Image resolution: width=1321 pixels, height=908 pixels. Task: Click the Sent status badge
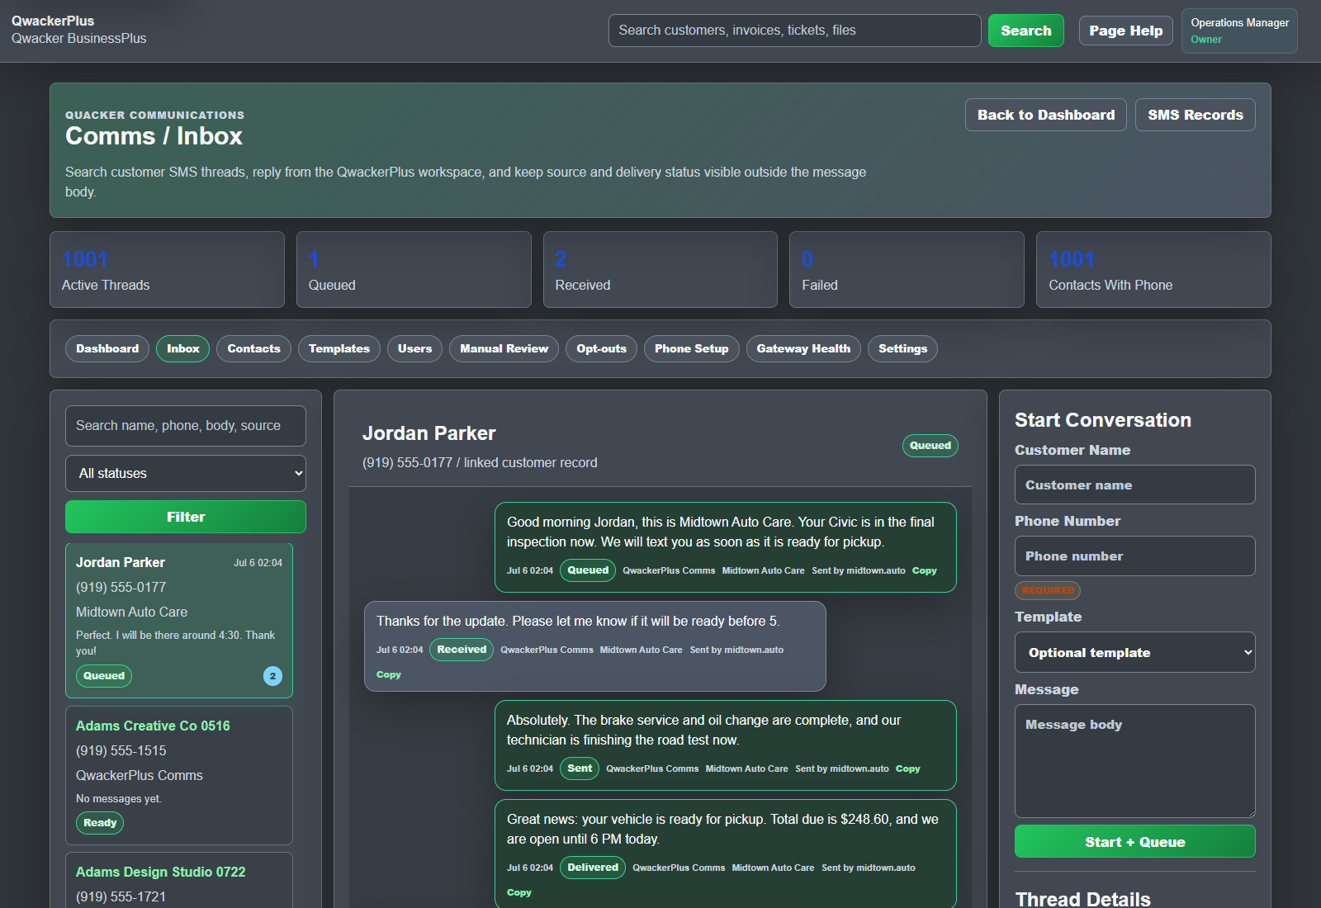580,768
